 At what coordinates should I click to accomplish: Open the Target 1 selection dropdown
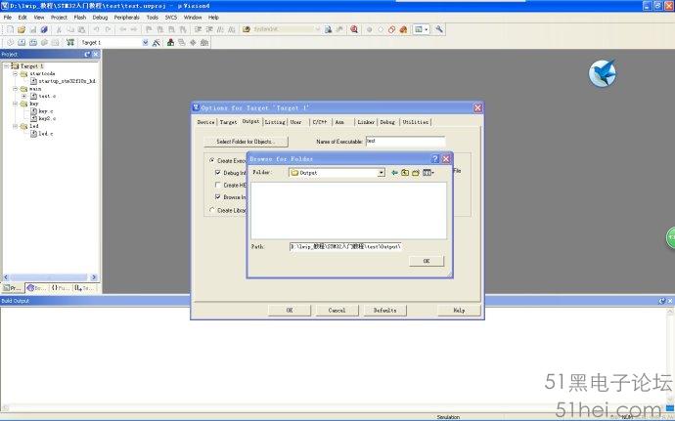tap(145, 43)
